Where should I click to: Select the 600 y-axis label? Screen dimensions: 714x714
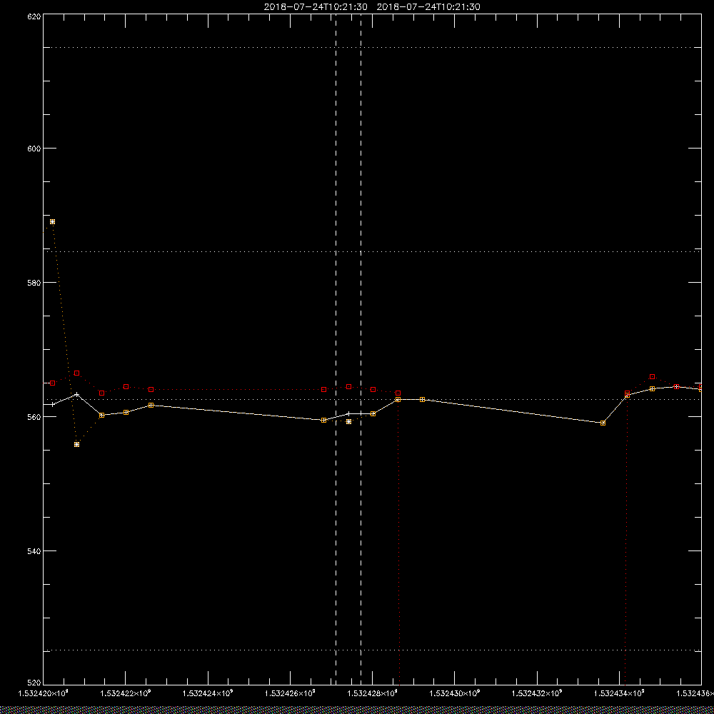tap(34, 148)
